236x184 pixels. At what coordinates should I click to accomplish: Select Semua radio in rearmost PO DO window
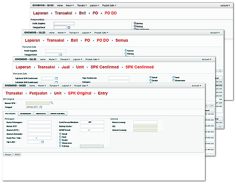pyautogui.click(x=135, y=23)
